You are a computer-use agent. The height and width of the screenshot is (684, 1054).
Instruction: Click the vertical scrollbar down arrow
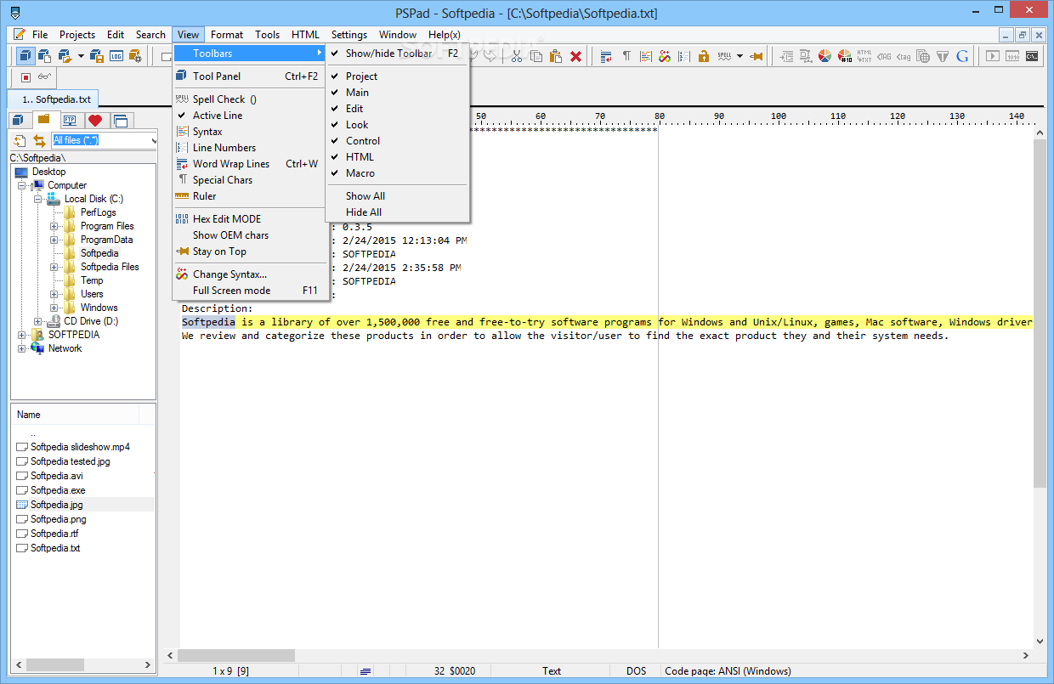tap(1040, 642)
